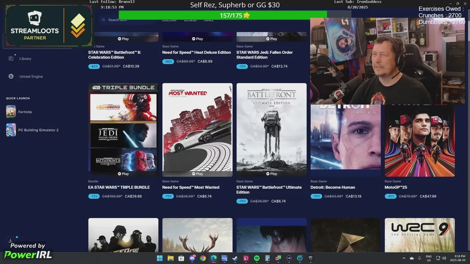
Task: Click the -73% discount badge
Action: (x=94, y=197)
